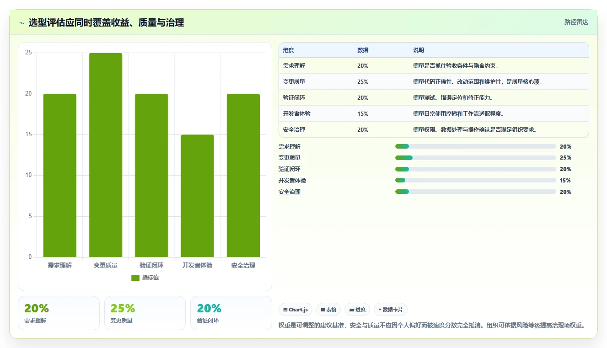The width and height of the screenshot is (607, 348).
Task: Click the 验证闭环 progress bar
Action: point(476,169)
